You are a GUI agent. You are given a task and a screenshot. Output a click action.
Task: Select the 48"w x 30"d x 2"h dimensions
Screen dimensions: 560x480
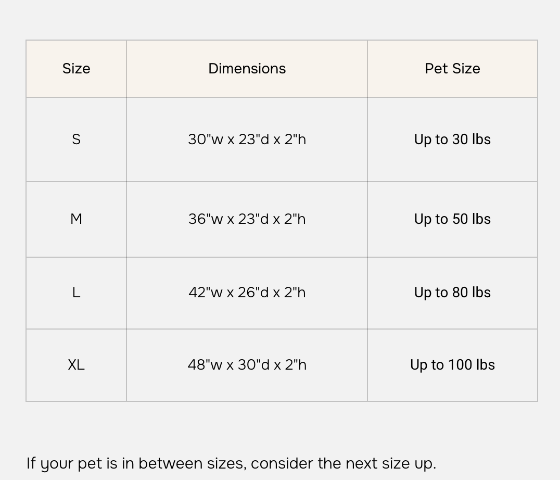247,365
